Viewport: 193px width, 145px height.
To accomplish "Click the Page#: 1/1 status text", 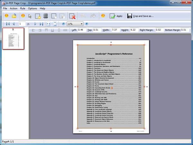I will click(8, 141).
